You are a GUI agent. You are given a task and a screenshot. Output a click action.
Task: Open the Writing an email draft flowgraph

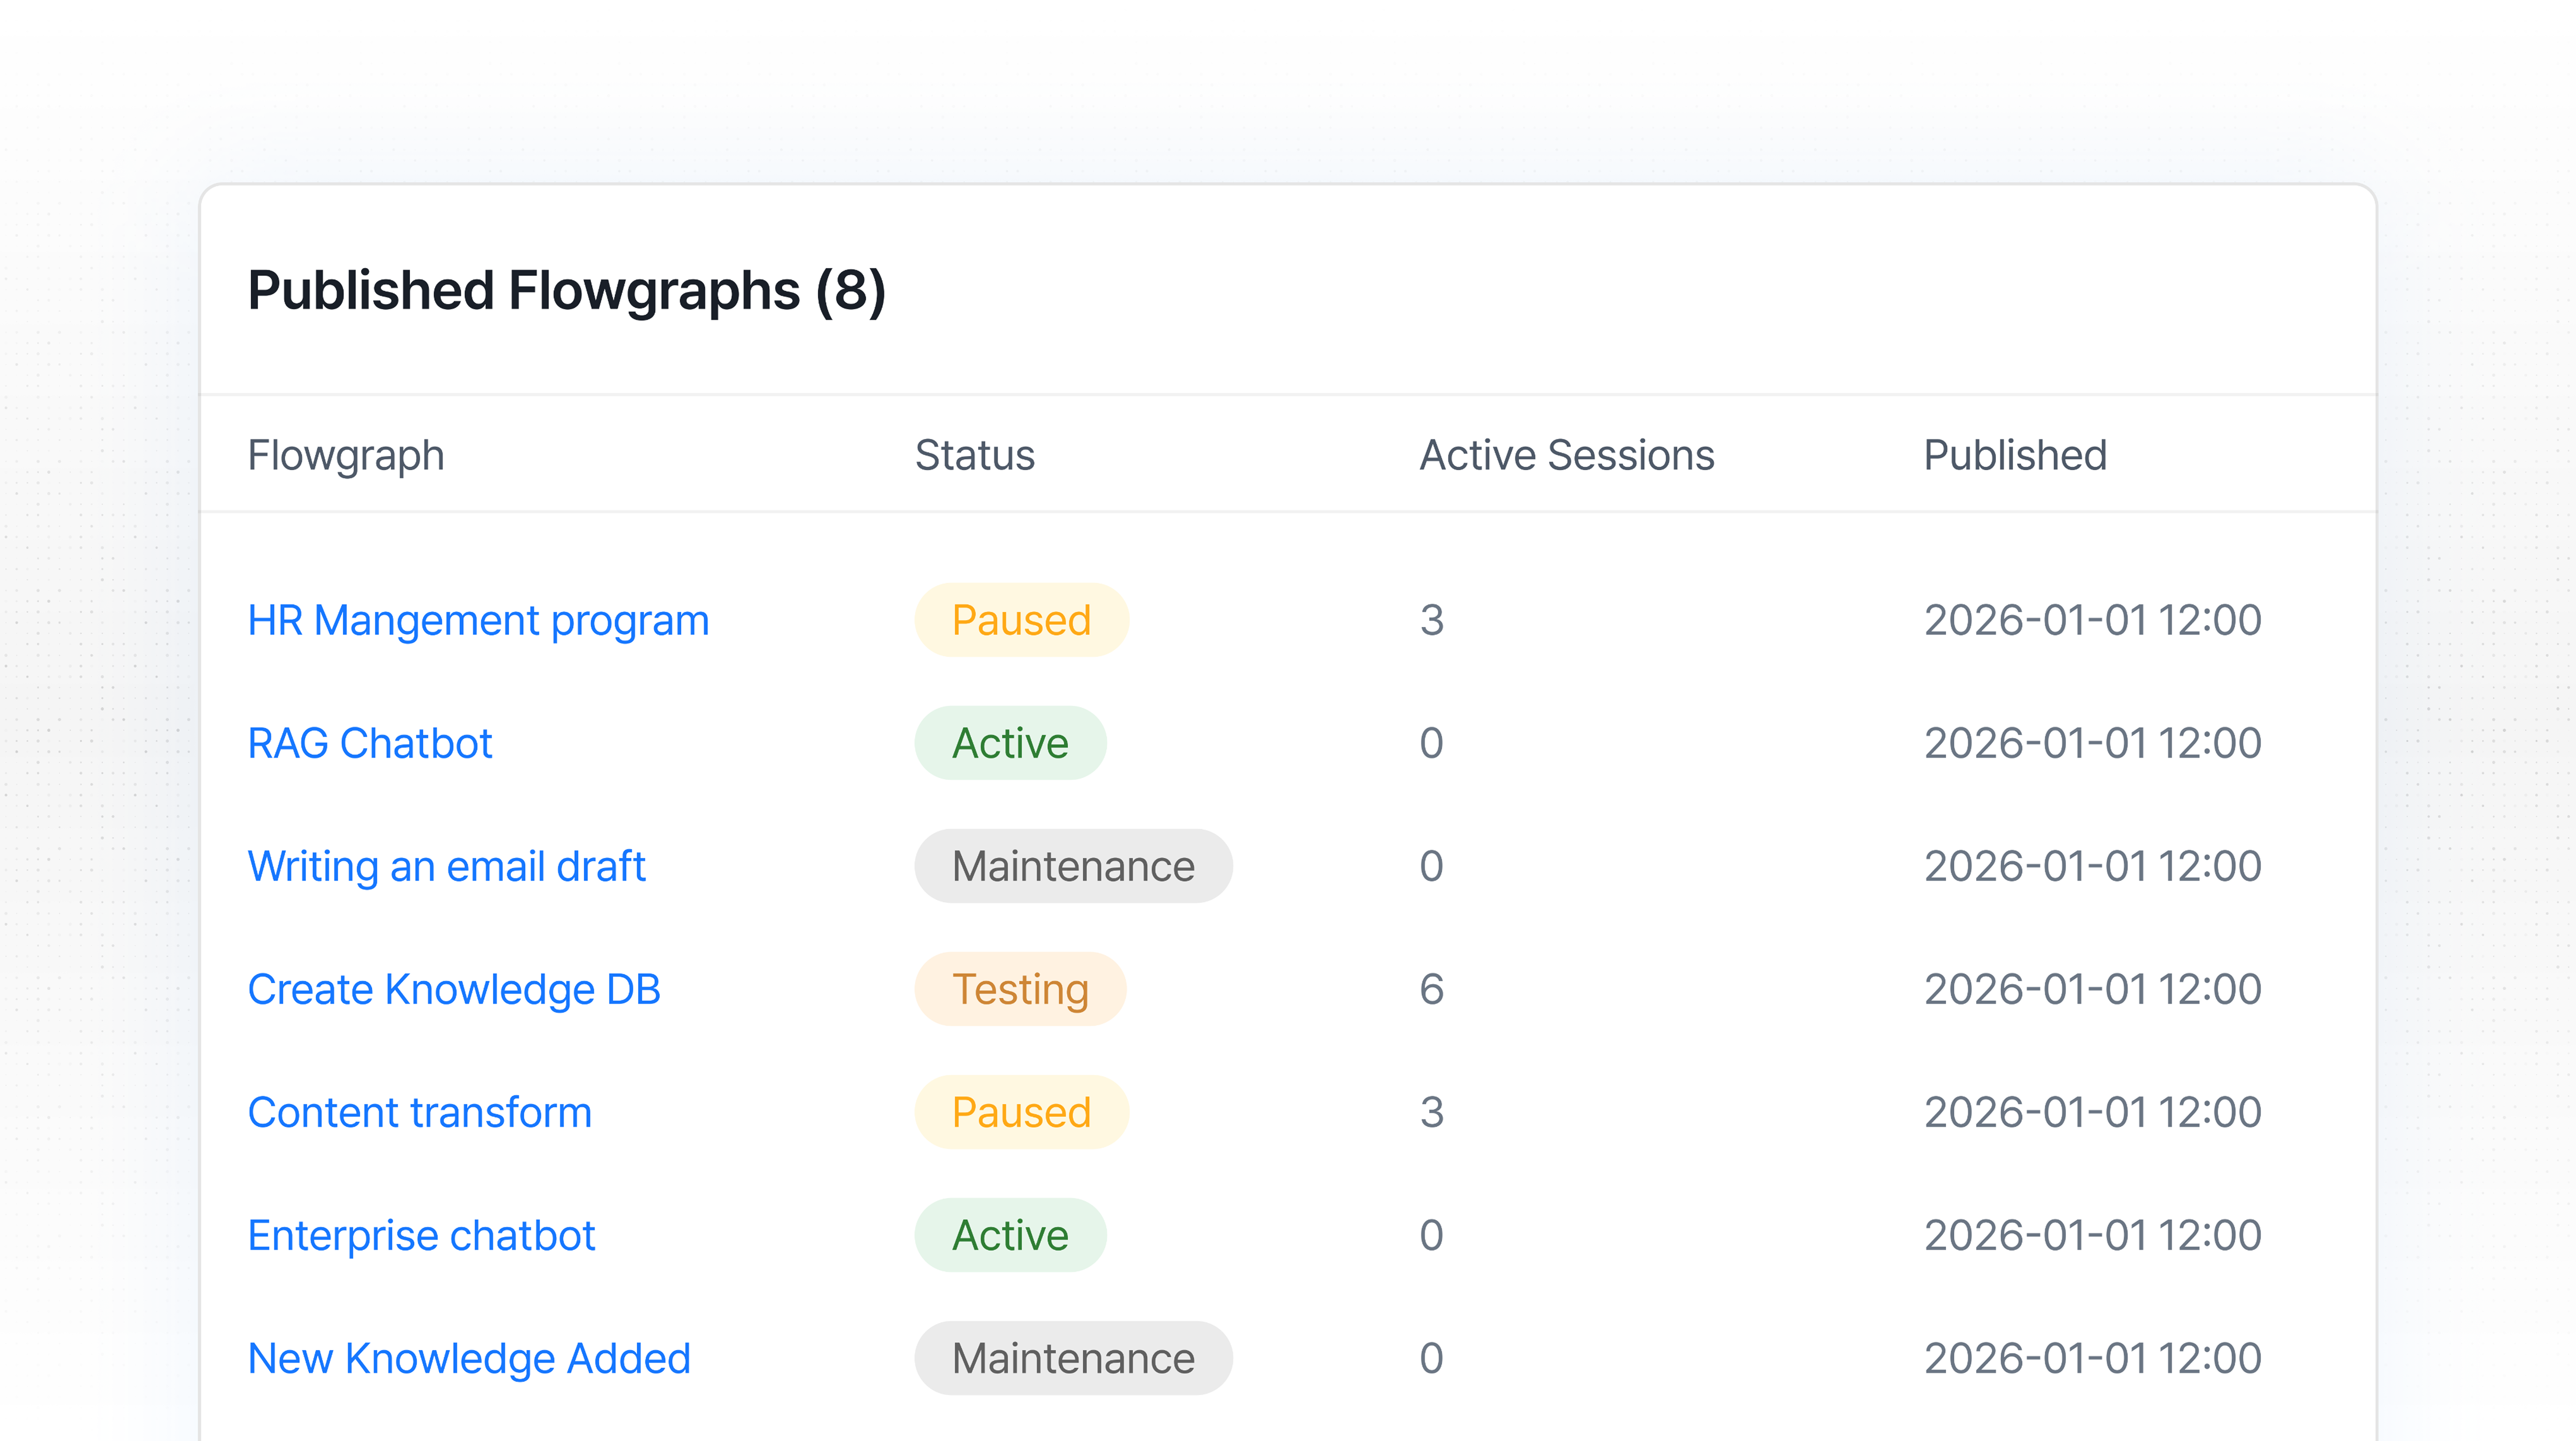click(446, 867)
